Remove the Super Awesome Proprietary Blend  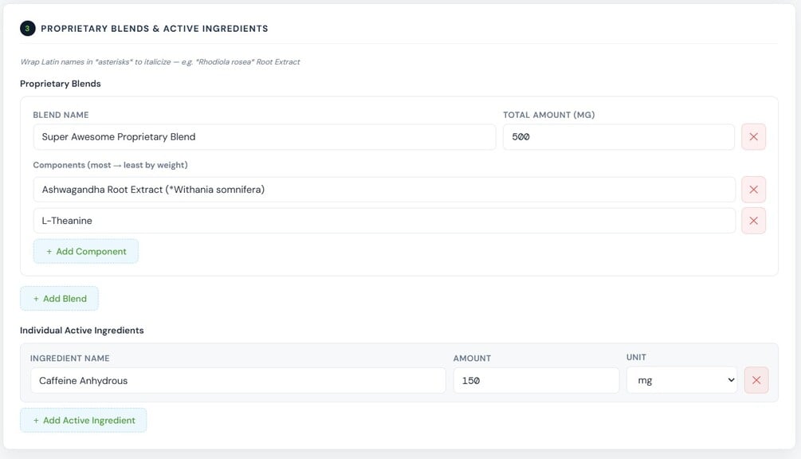click(x=753, y=137)
